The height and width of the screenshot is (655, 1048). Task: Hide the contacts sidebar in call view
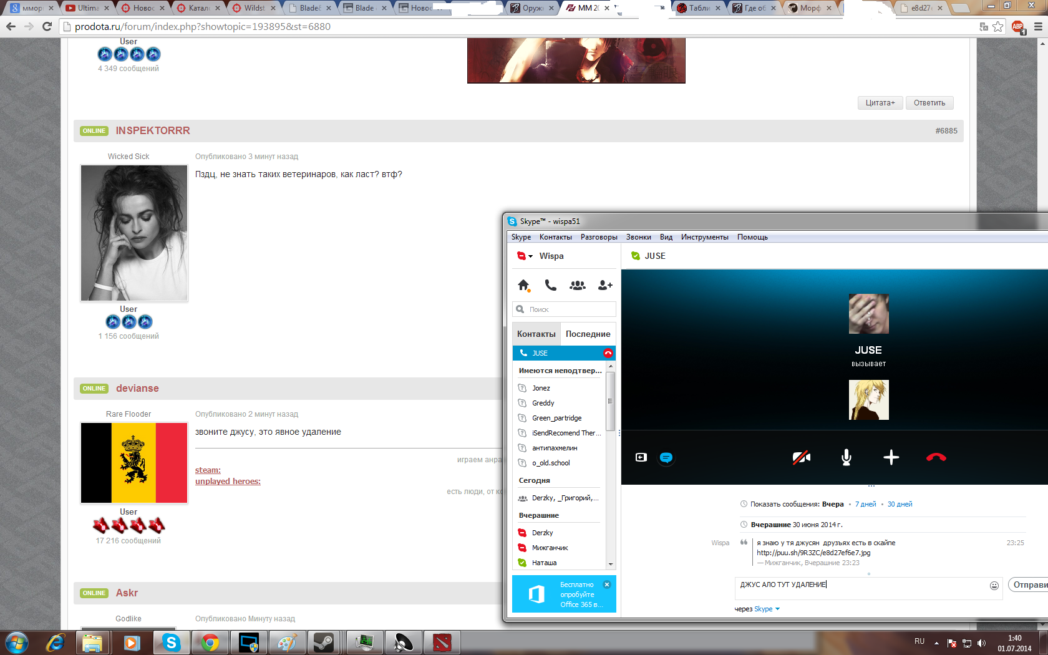(641, 457)
